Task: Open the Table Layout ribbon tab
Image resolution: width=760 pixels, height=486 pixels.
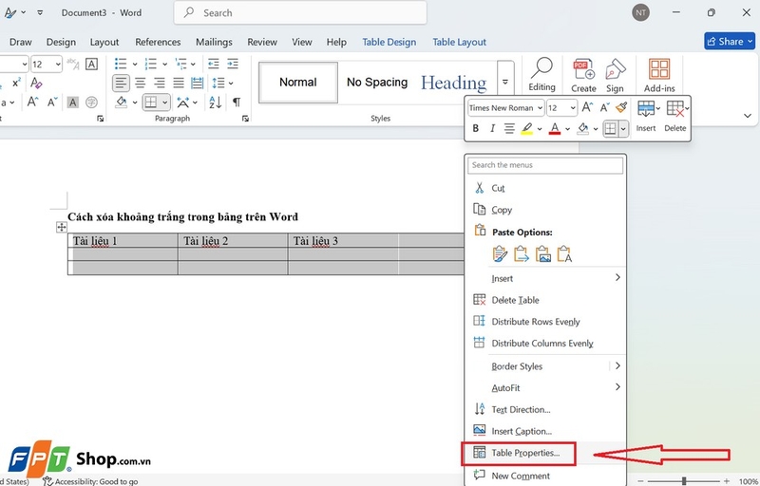Action: pos(459,42)
